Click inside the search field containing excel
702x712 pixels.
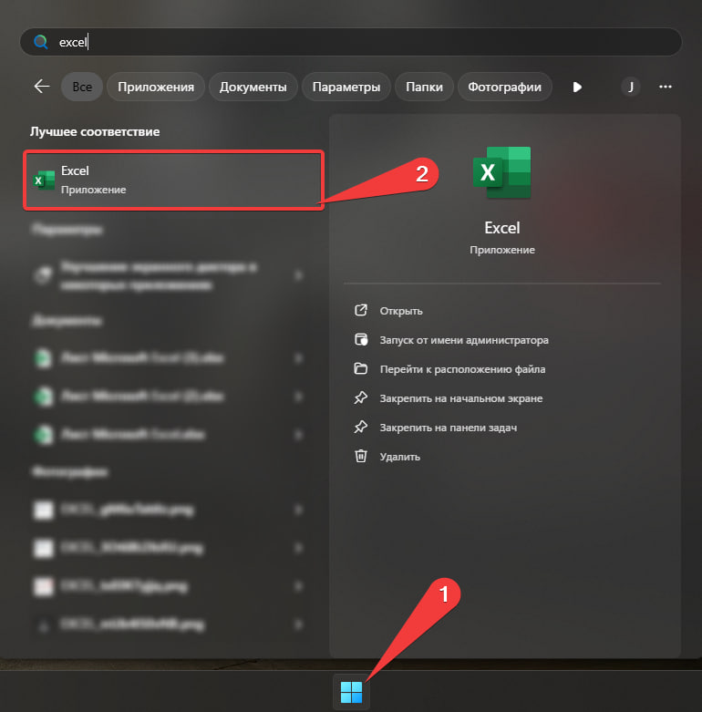click(365, 42)
